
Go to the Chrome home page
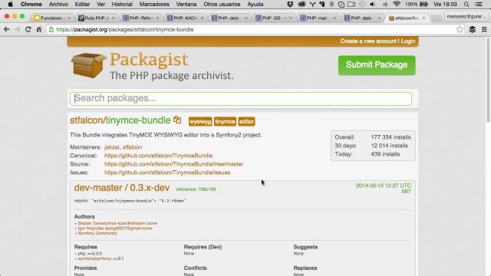(39, 29)
